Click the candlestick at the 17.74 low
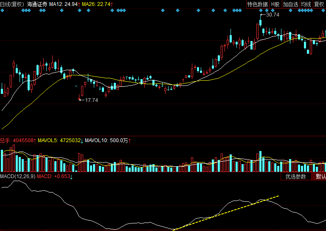 pos(79,98)
